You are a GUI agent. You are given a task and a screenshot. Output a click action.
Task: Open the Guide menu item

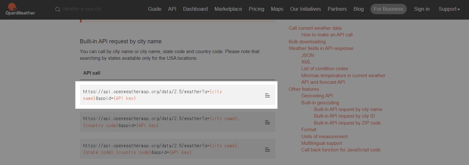pyautogui.click(x=155, y=9)
